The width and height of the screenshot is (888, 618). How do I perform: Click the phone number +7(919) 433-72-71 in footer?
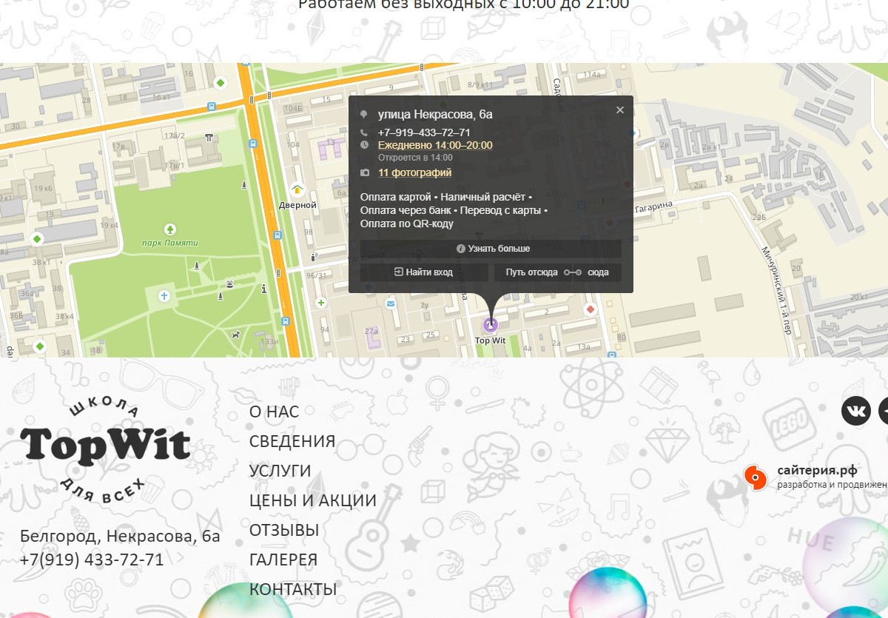(x=92, y=560)
